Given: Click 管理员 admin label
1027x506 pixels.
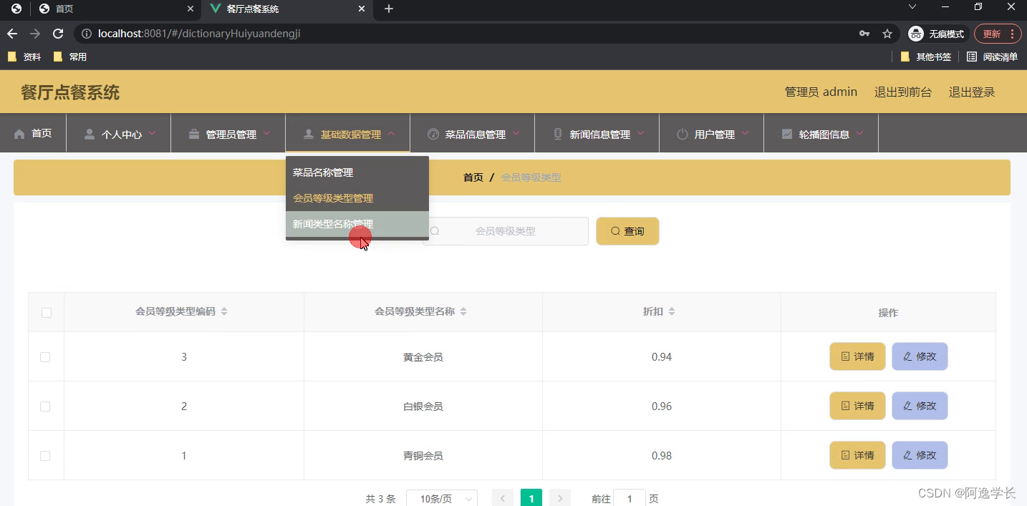Looking at the screenshot, I should pos(821,92).
